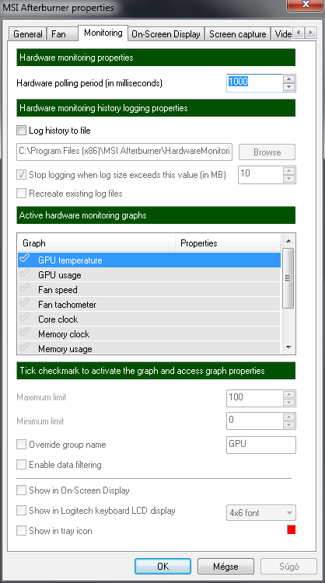Decrease the Maximum limit value

[289, 403]
